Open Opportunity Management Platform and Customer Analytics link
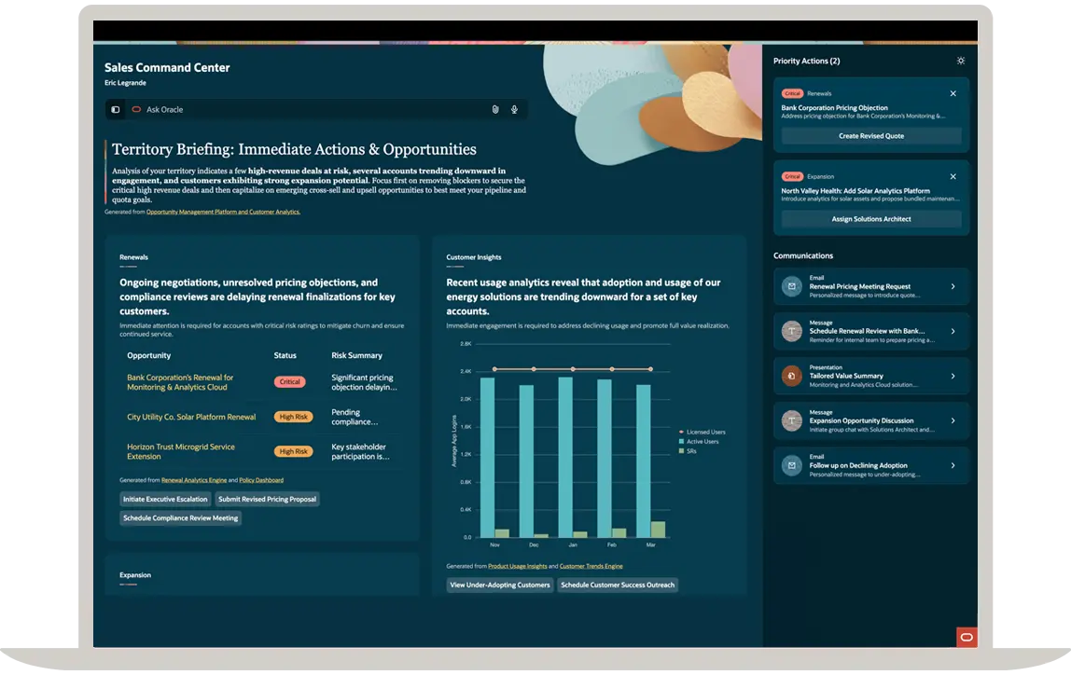1071x675 pixels. coord(223,212)
